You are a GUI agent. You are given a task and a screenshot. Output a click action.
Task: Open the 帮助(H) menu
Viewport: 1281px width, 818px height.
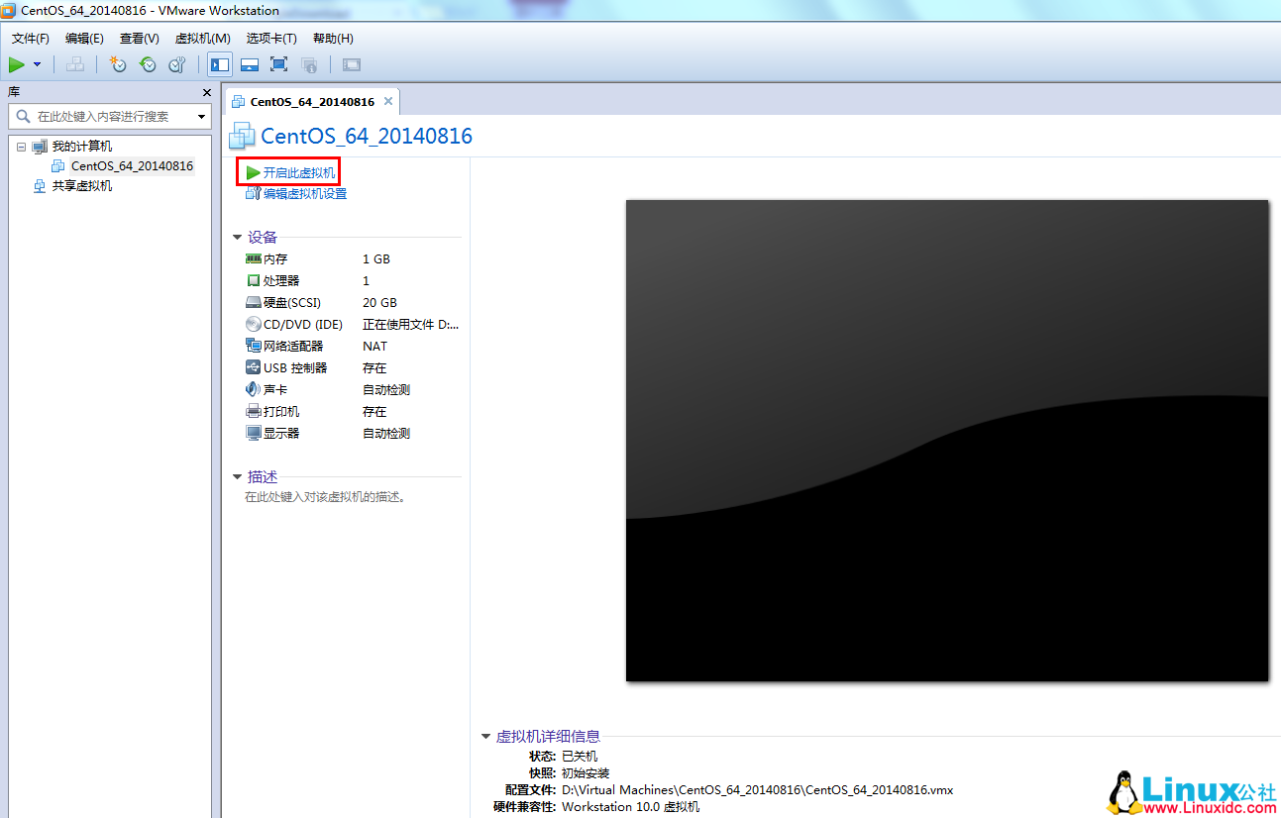coord(333,38)
